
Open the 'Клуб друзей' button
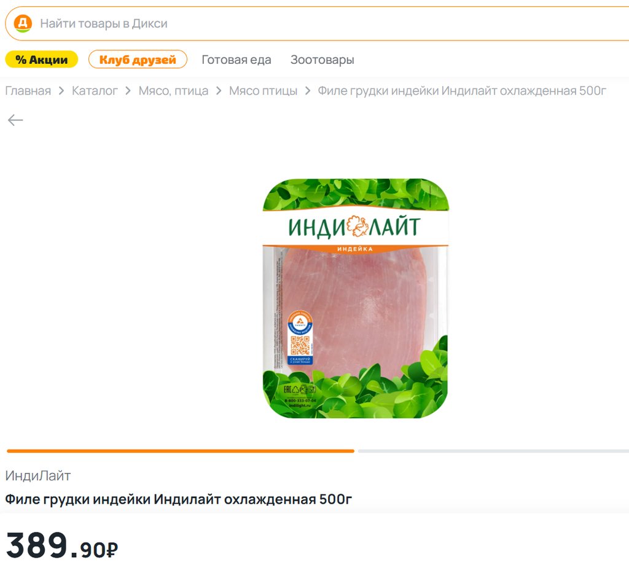[138, 60]
